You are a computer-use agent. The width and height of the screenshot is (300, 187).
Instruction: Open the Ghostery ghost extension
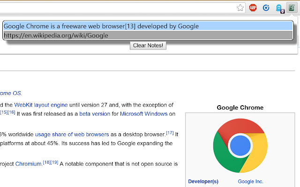click(x=279, y=8)
